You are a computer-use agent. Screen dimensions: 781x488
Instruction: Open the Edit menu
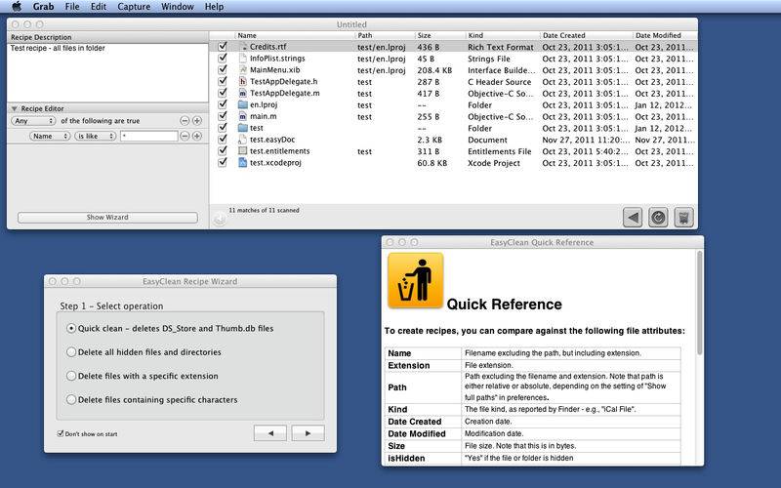tap(99, 7)
